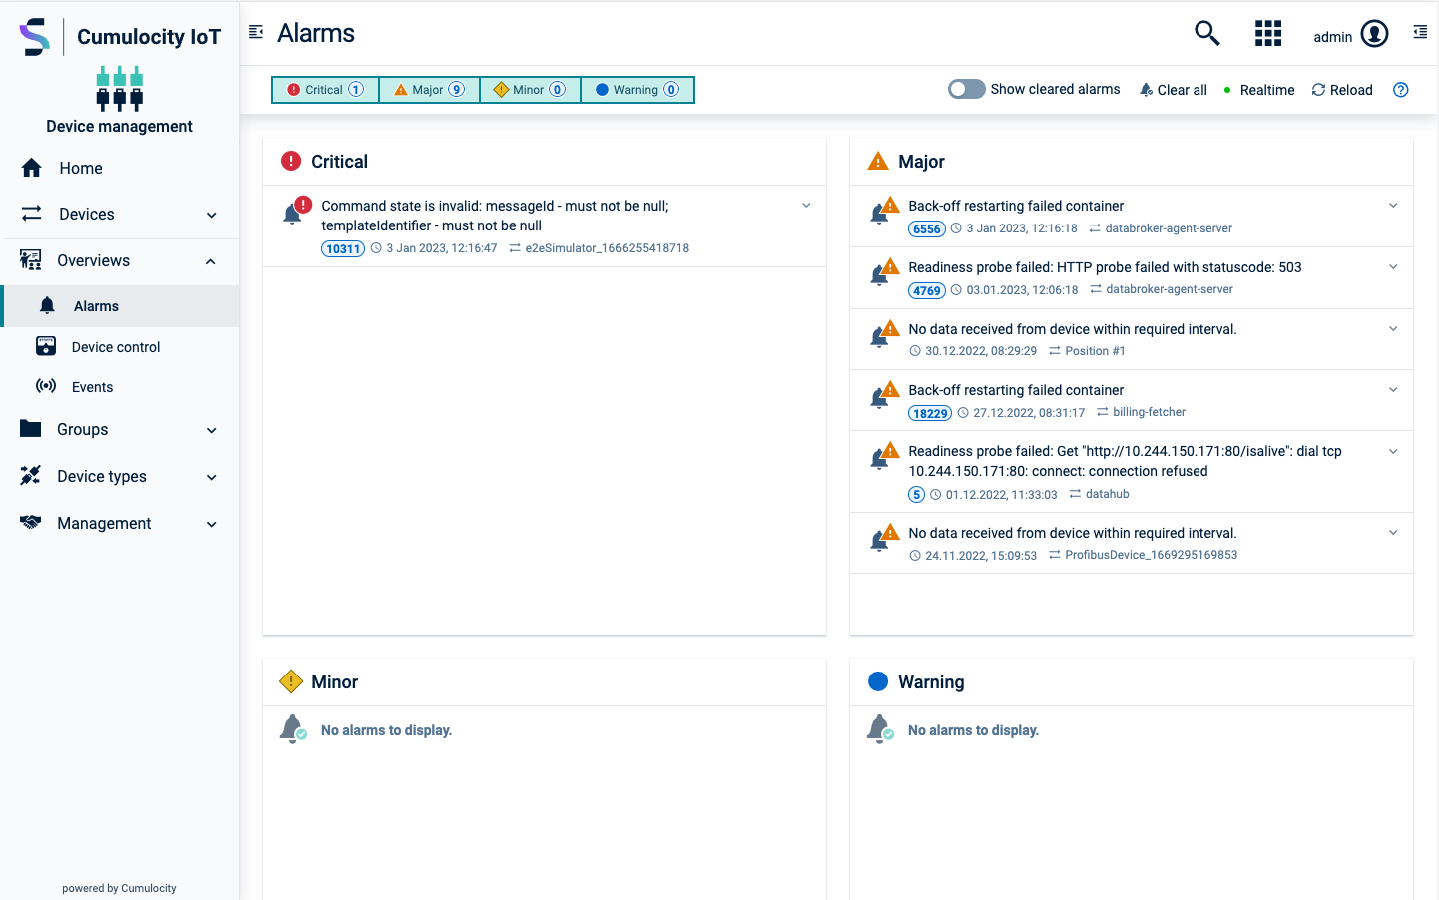
Task: Reload the alarms list
Action: point(1342,90)
